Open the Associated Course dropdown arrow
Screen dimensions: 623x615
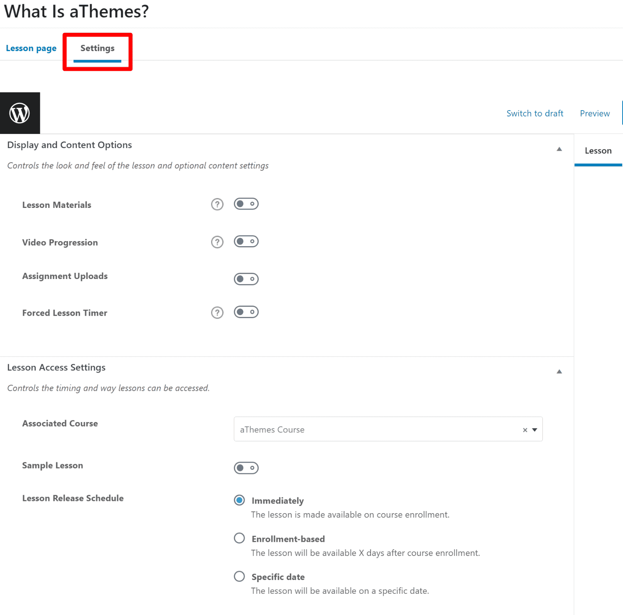535,430
